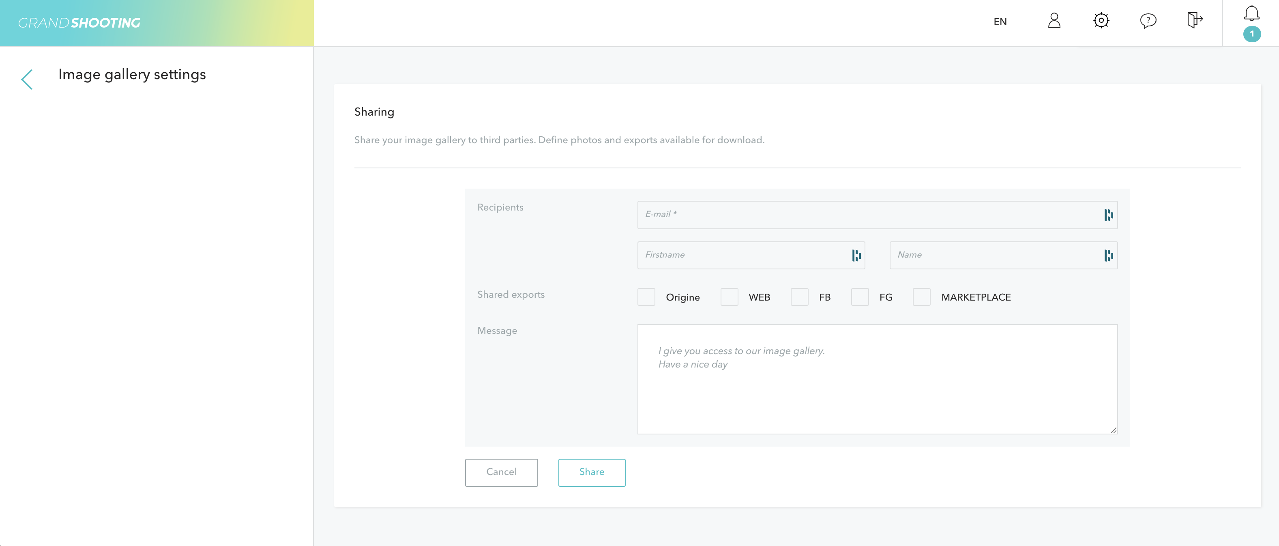Screen dimensions: 1279x546
Task: Focus the E-mail recipient field
Action: 869,215
